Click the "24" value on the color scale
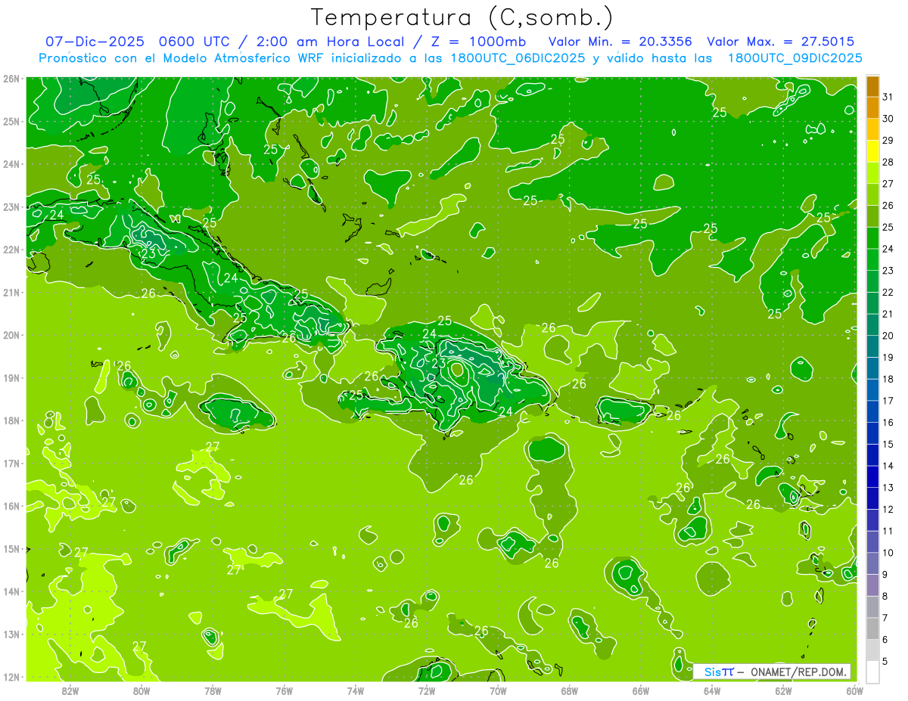The width and height of the screenshot is (908, 701). tap(888, 249)
